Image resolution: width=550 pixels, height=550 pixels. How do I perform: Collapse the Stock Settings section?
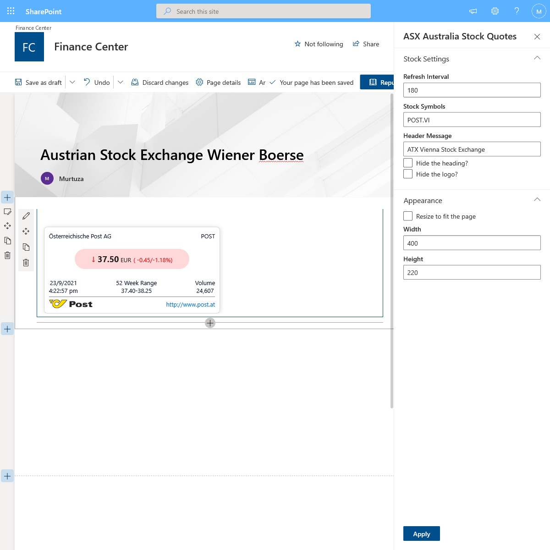click(x=537, y=58)
